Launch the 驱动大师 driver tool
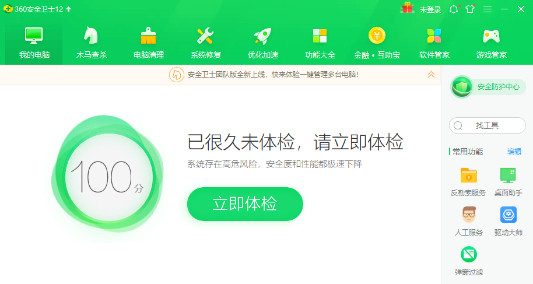533x284 pixels. 508,222
